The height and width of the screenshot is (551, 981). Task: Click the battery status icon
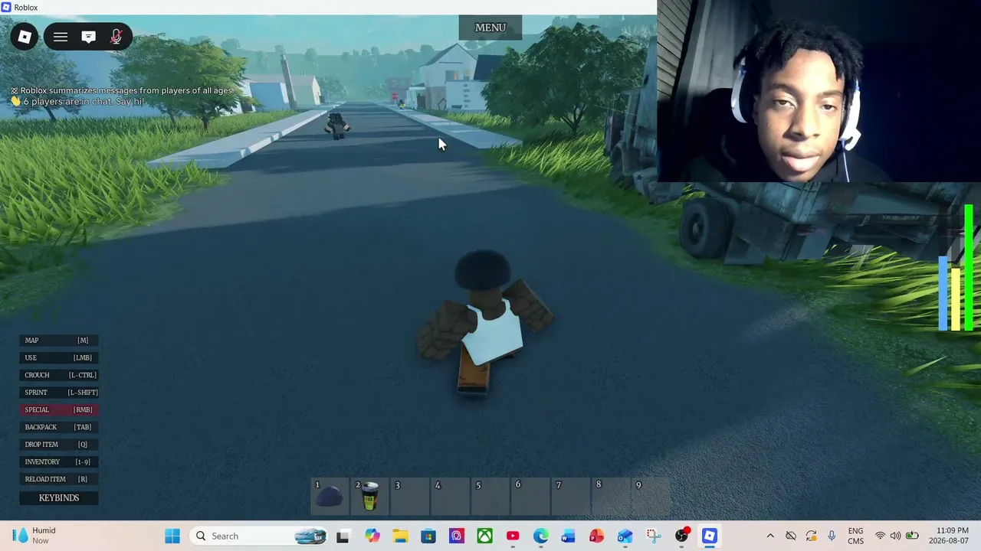coord(912,536)
